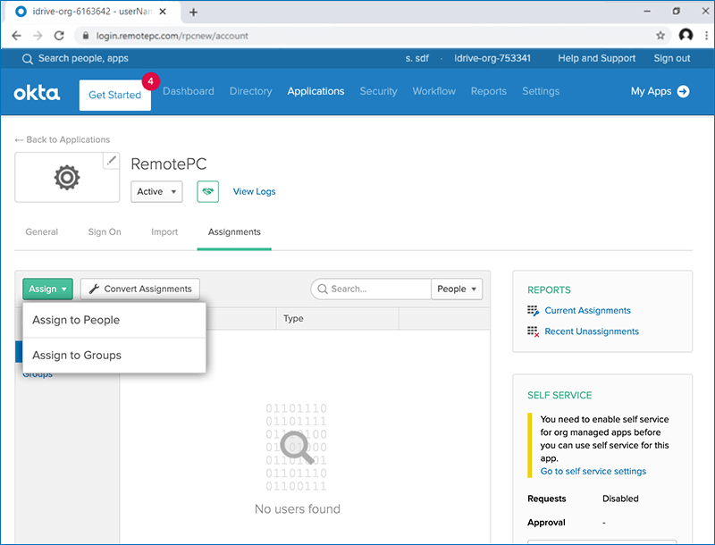Choose Assign to People from menu

114,320
